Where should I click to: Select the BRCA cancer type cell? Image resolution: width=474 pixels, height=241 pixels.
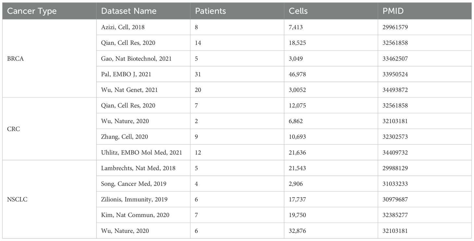coord(15,59)
